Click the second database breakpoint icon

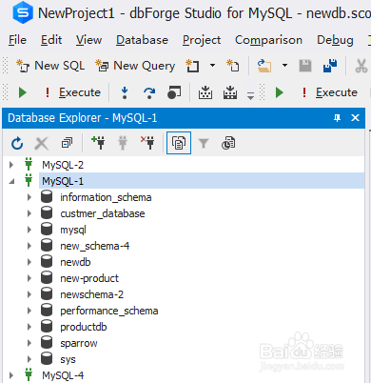point(230,92)
